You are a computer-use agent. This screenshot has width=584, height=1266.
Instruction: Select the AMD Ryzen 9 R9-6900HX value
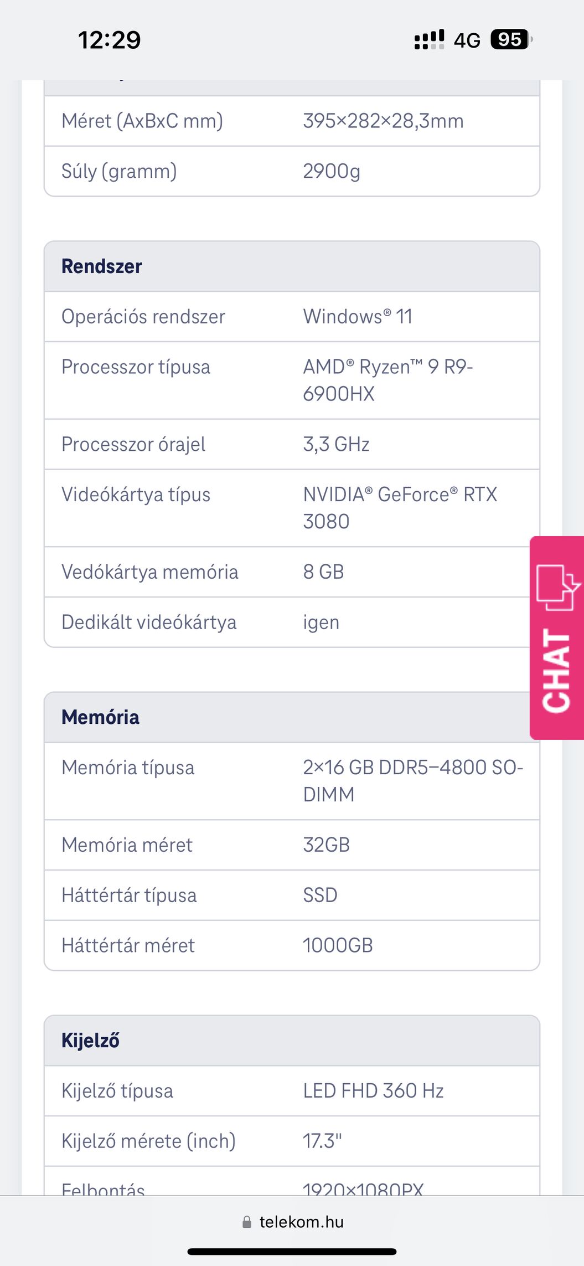pos(387,380)
